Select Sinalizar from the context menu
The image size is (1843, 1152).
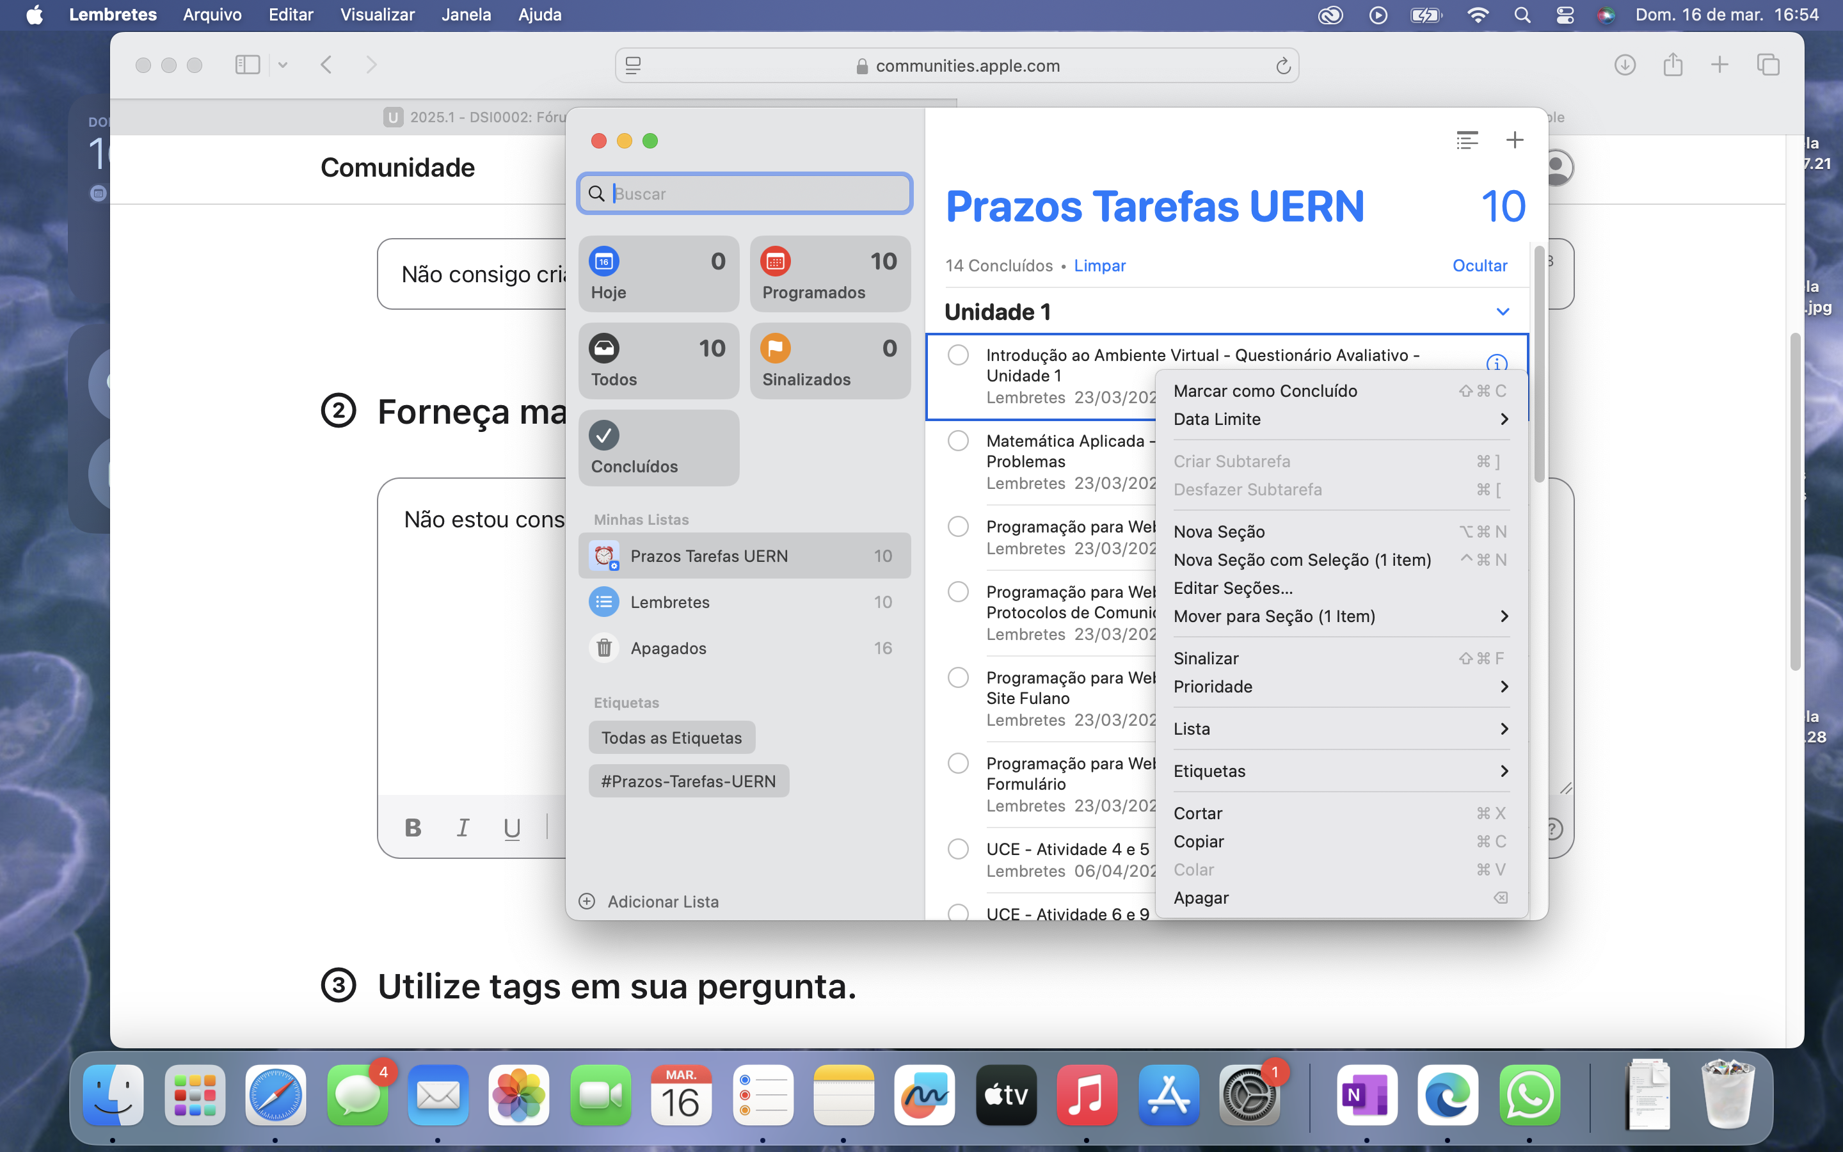1206,659
